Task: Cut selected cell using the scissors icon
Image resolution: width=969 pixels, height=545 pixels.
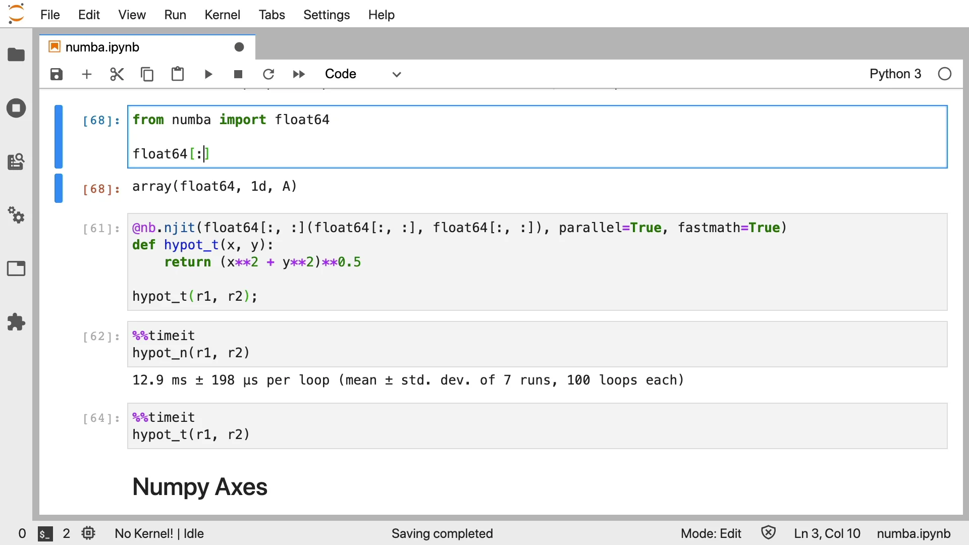Action: click(x=117, y=74)
